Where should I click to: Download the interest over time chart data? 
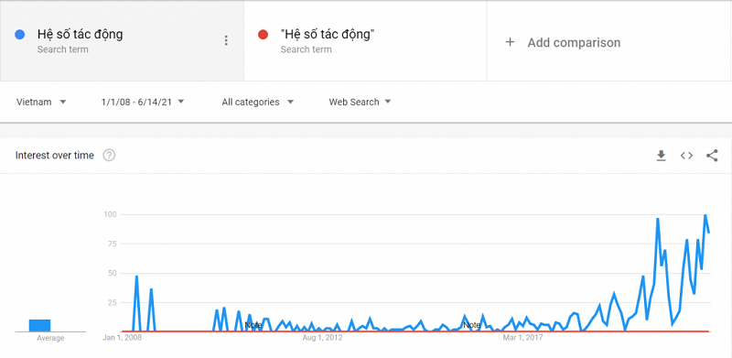[661, 156]
